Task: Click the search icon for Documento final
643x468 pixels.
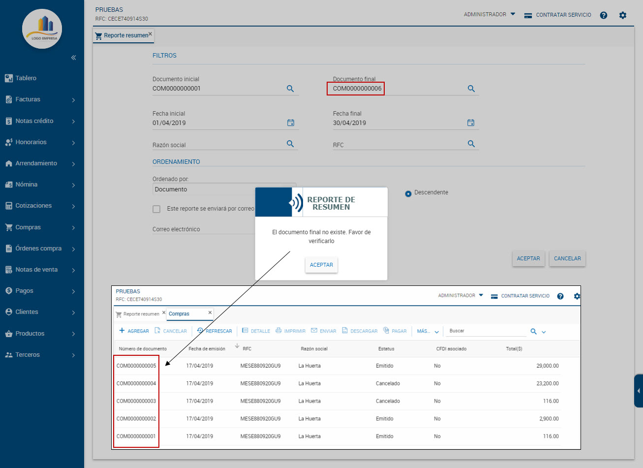Action: 471,89
